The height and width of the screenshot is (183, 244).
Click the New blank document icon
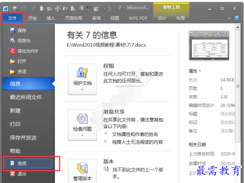coord(42,9)
